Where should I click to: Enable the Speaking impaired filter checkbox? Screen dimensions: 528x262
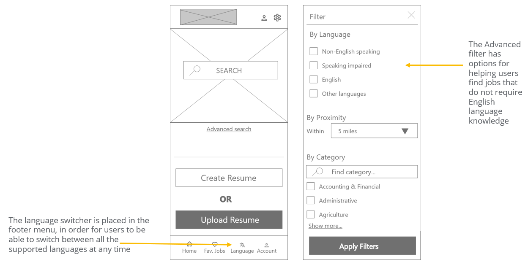pos(314,65)
